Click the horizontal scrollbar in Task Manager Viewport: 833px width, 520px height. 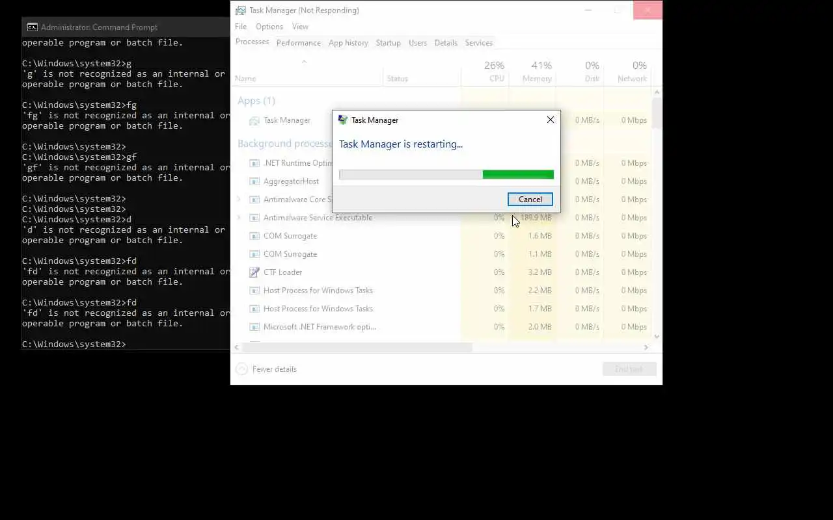pyautogui.click(x=357, y=348)
